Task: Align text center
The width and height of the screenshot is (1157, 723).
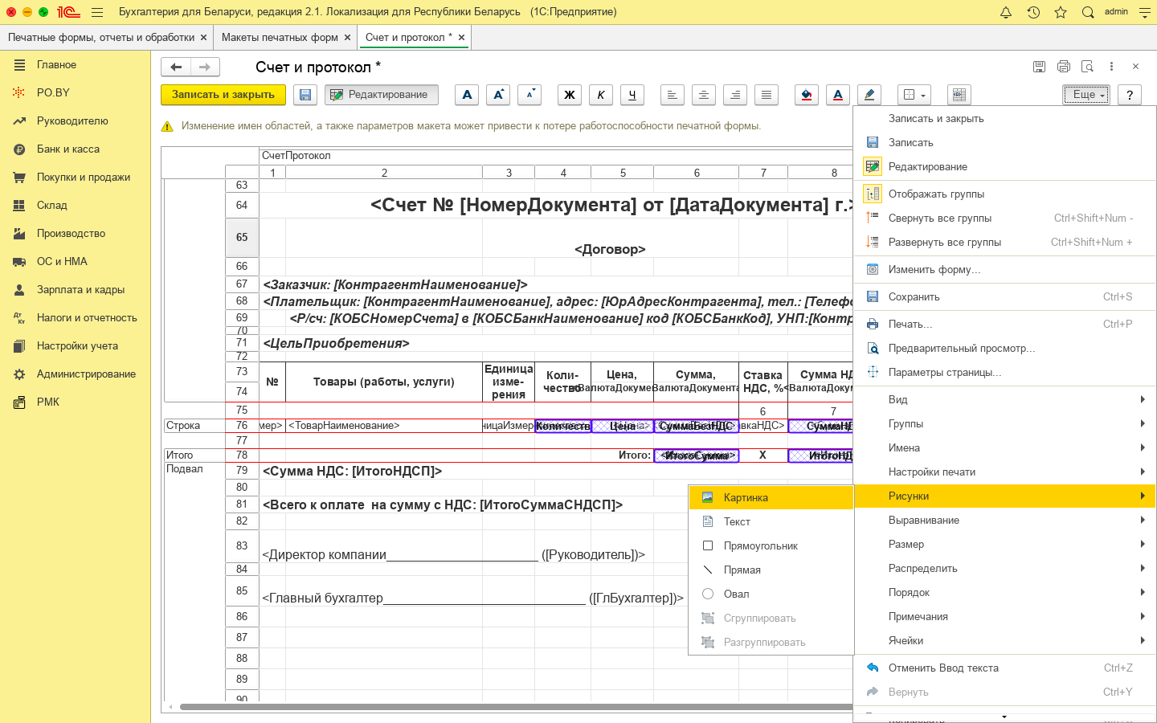Action: click(x=704, y=95)
